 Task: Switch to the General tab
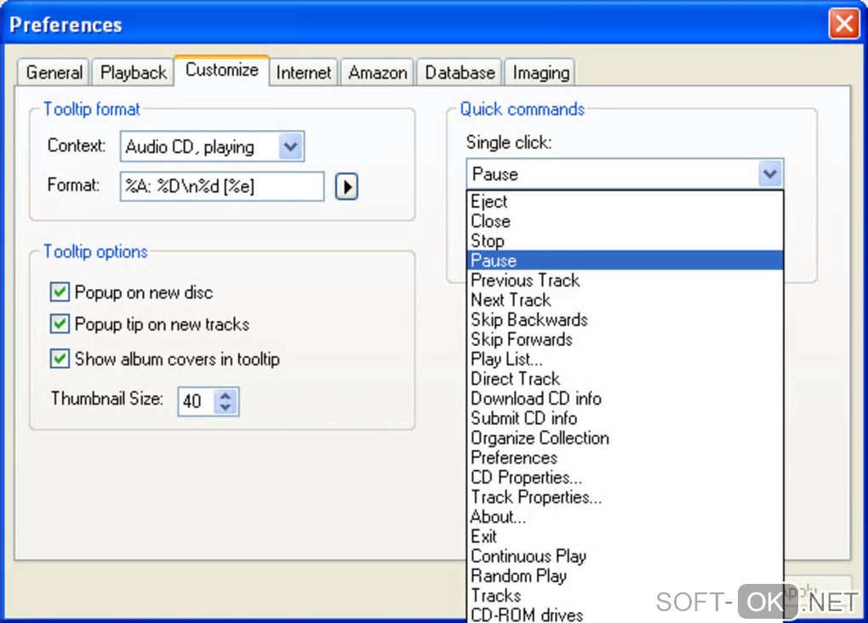click(54, 72)
